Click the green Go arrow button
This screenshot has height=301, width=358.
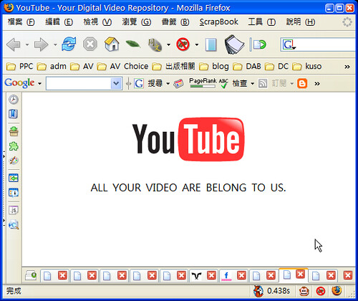click(260, 44)
